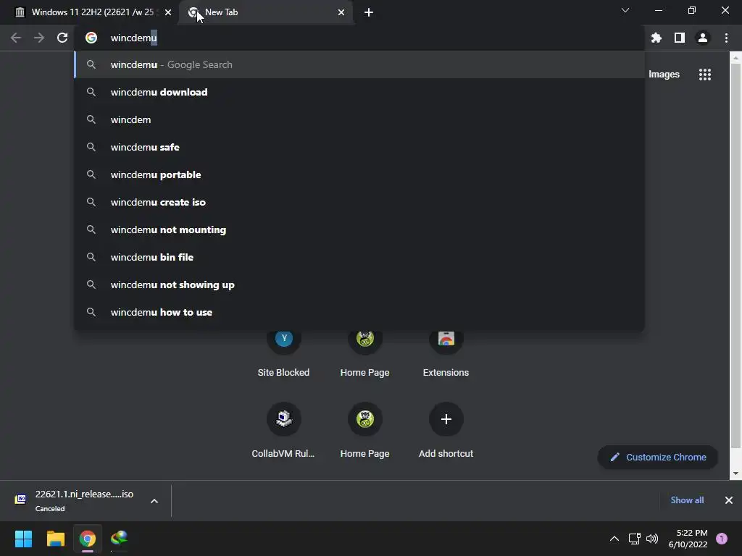Expand options for the canceled ISO download
742x556 pixels.
[154, 501]
